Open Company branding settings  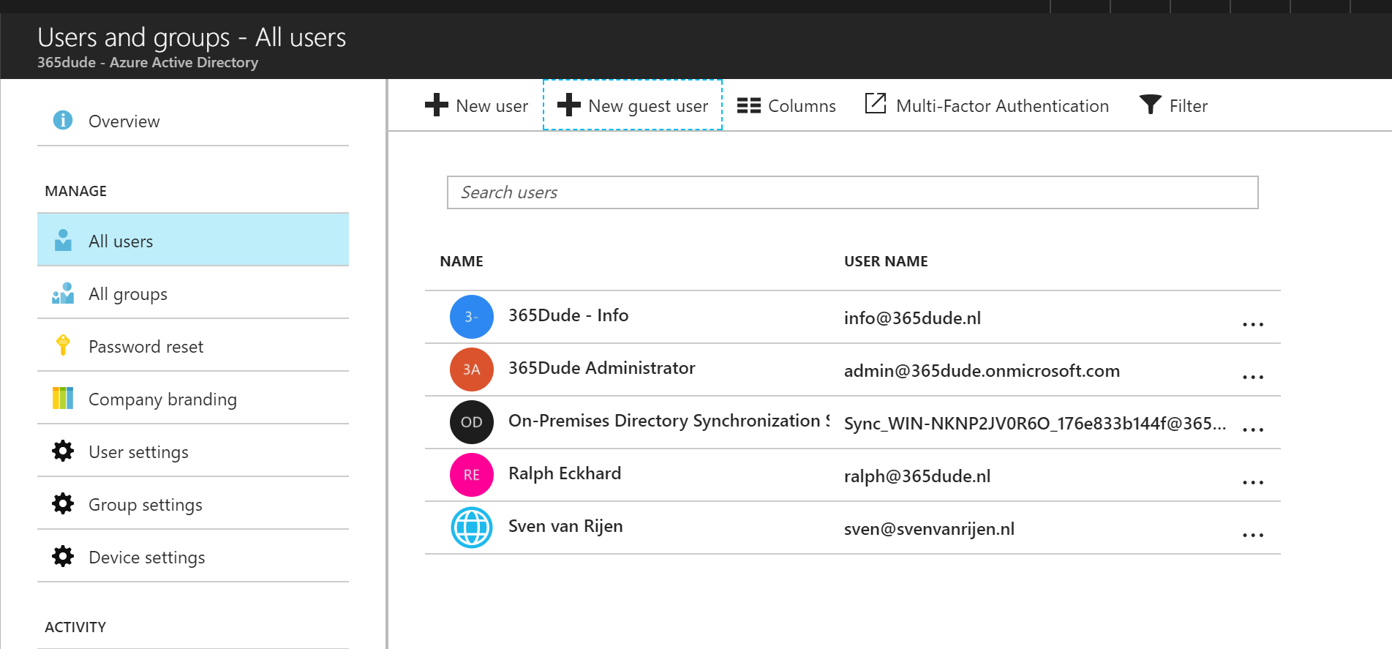(193, 398)
